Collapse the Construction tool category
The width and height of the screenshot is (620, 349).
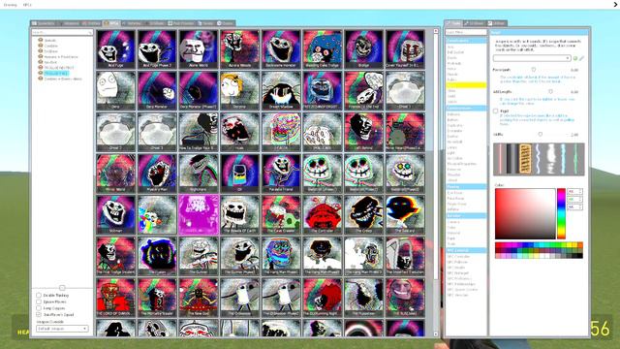click(466, 108)
